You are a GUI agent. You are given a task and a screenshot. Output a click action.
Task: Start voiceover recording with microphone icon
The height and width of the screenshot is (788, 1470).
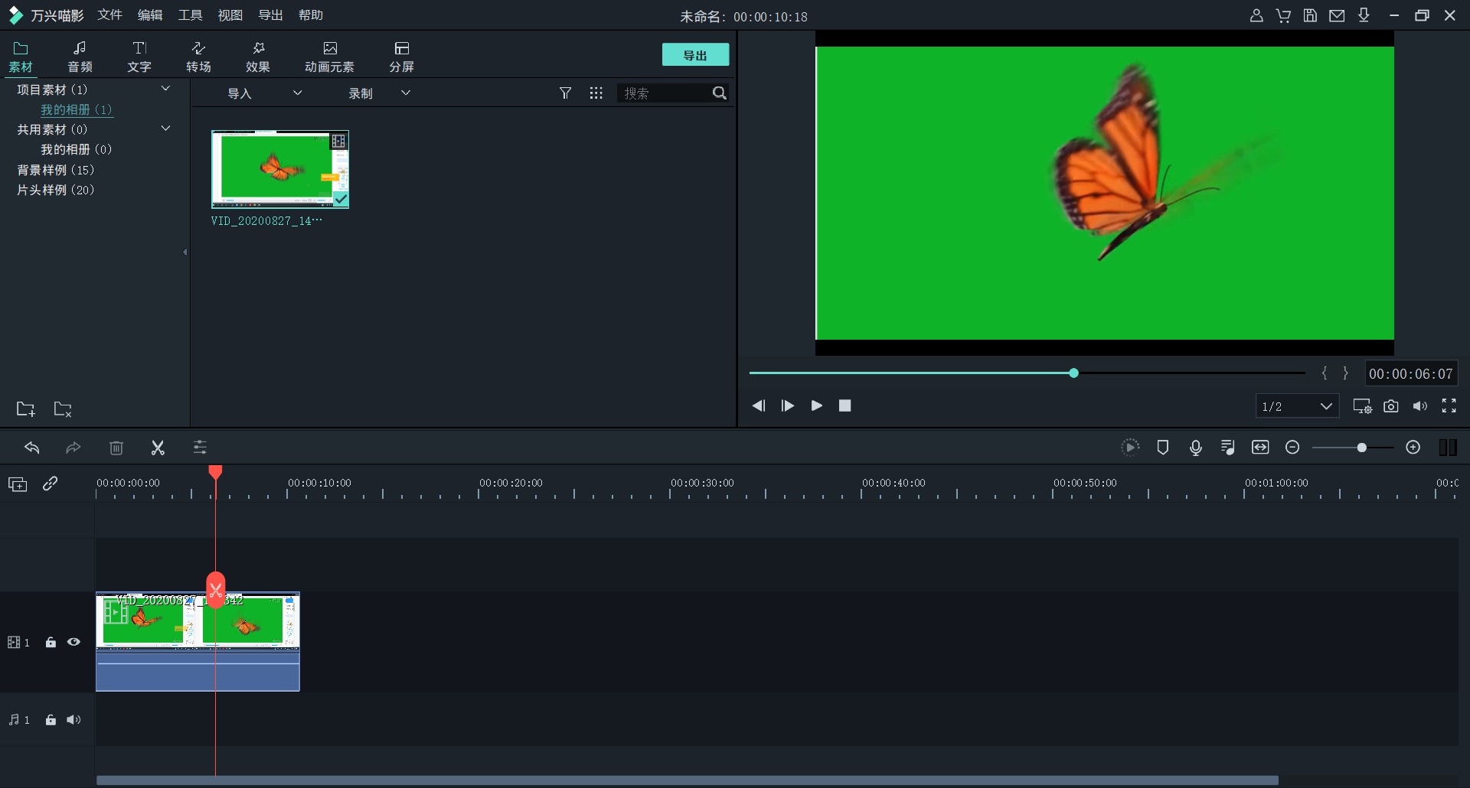pyautogui.click(x=1196, y=448)
